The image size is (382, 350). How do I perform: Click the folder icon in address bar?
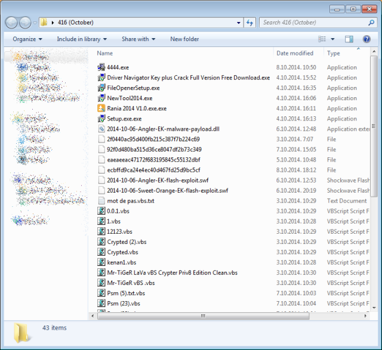coord(44,23)
